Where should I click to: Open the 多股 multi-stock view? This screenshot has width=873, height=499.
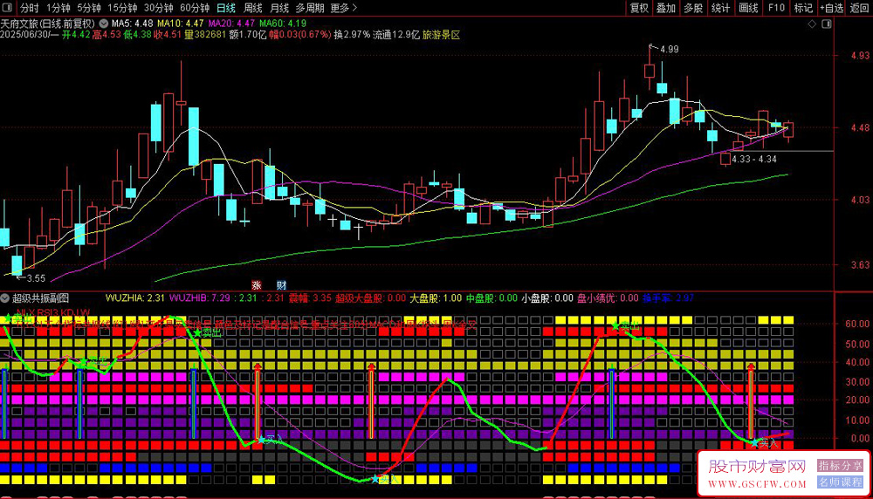693,8
